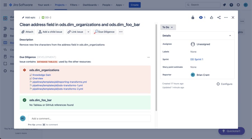
Task: Open the BC profile avatar in top bar
Action: (x=246, y=5)
